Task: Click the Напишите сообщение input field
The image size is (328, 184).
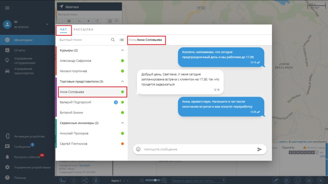Action: pos(199,149)
